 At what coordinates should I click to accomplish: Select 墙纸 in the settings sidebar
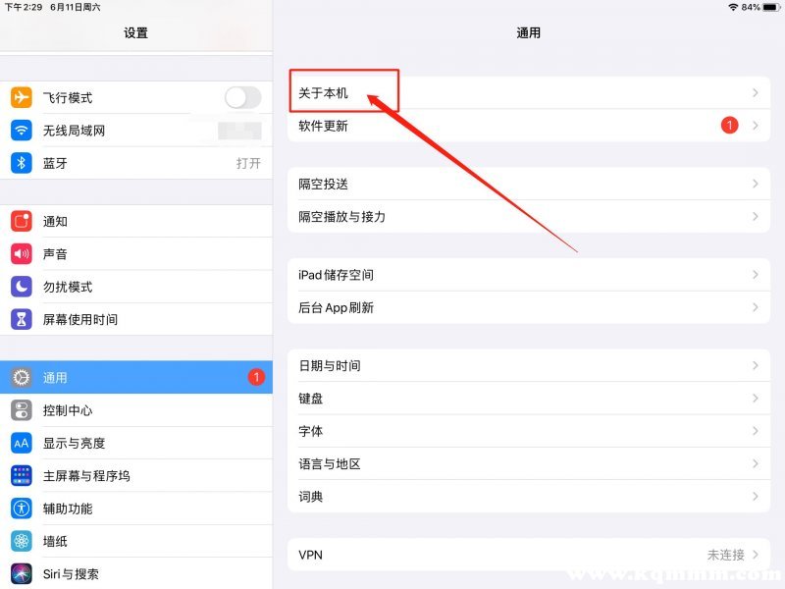tap(136, 541)
